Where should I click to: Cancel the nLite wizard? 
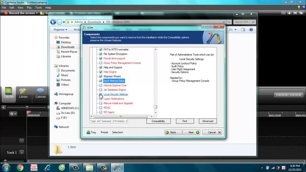point(212,132)
